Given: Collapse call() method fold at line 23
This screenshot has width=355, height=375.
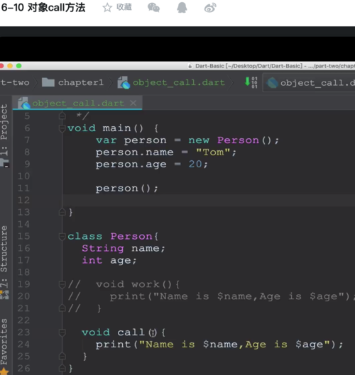Looking at the screenshot, I should coord(62,332).
